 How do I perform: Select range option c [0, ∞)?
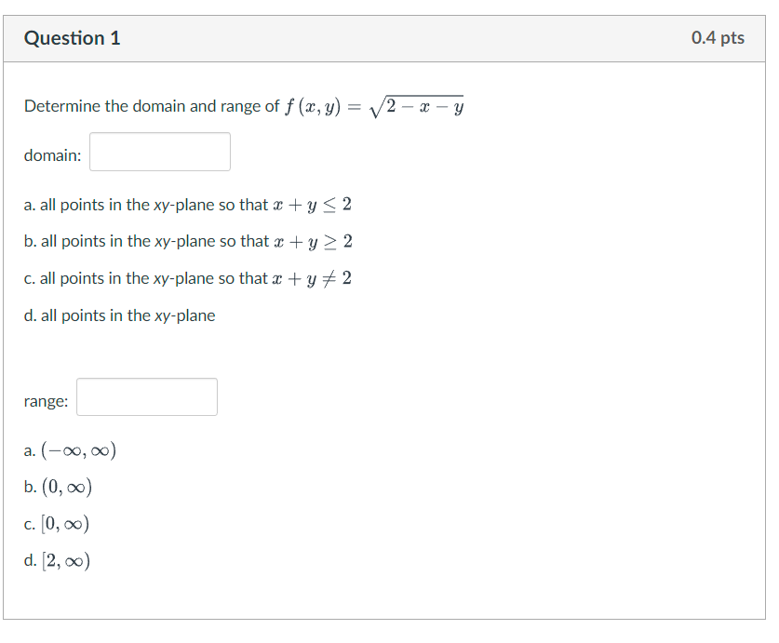coord(57,524)
